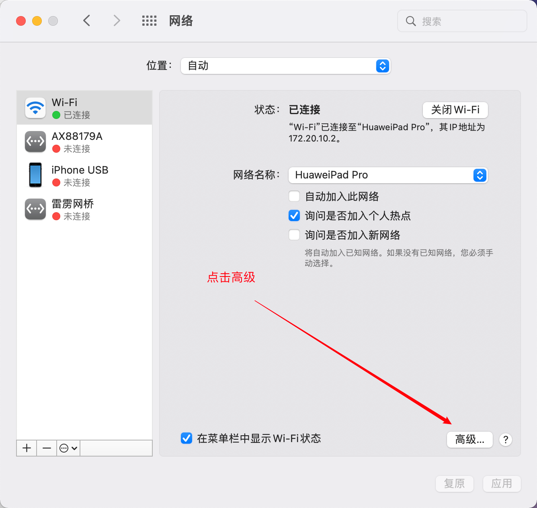Enable 询问是否加入新网络 checkbox
The image size is (537, 508).
294,235
